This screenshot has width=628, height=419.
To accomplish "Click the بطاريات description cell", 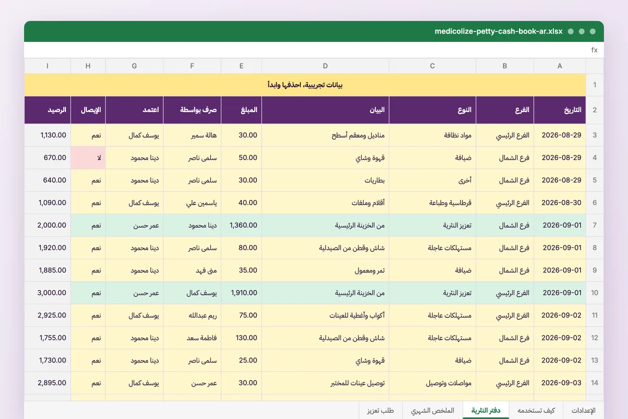I will 326,180.
